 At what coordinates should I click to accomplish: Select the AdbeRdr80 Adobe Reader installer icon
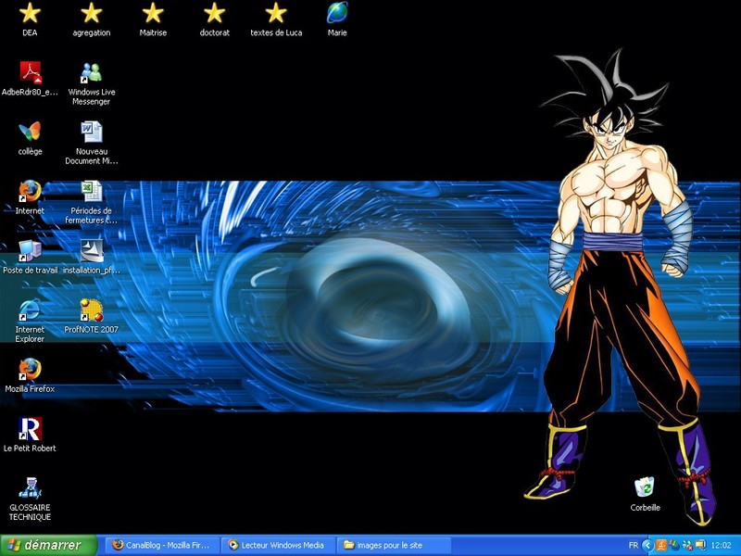pos(30,73)
